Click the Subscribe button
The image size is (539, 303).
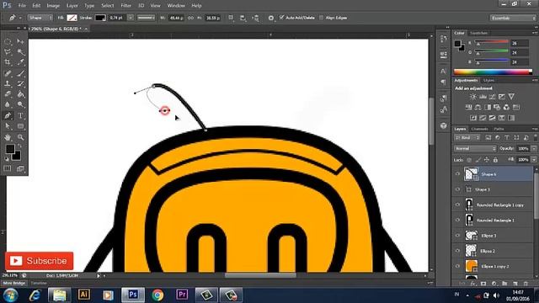pyautogui.click(x=40, y=261)
